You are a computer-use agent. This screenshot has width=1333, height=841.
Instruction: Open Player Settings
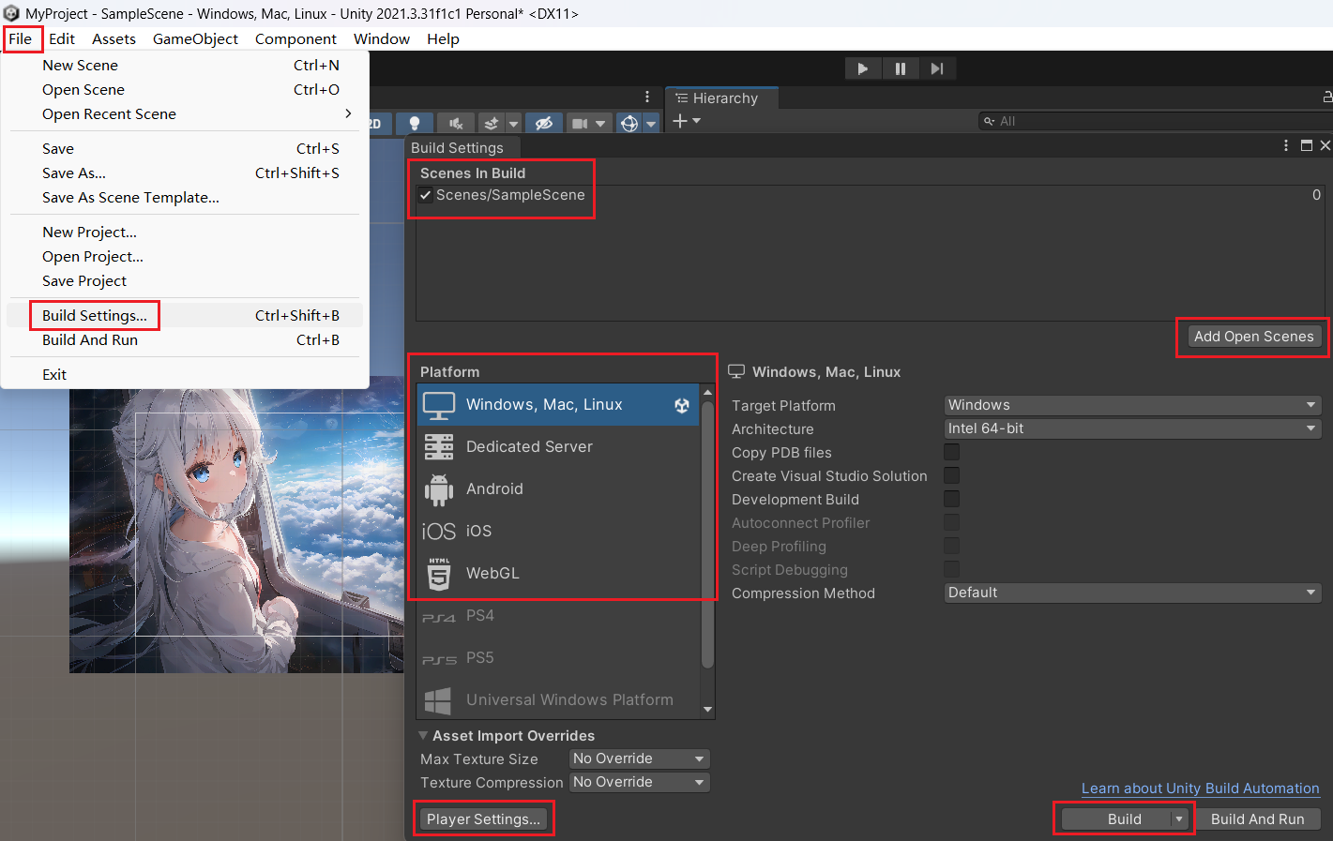tap(482, 818)
